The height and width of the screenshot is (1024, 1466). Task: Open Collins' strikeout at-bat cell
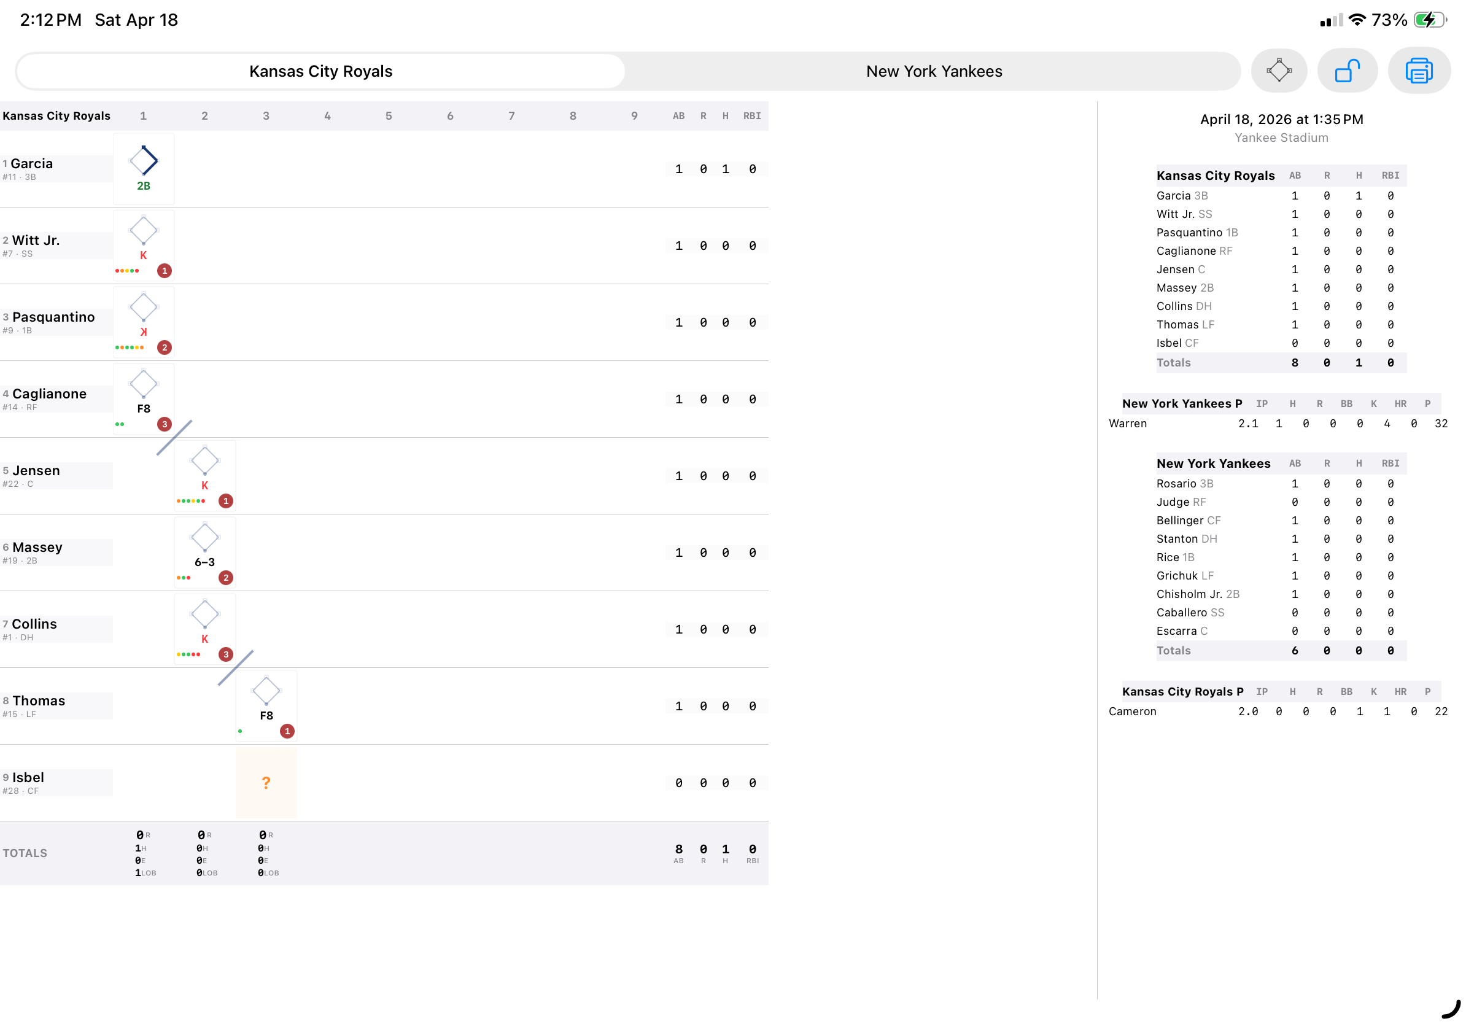click(205, 629)
